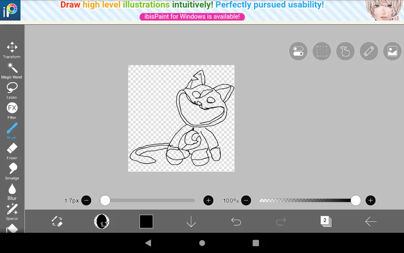Viewport: 404px width, 253px height.
Task: Open the material image tool
Action: tap(392, 51)
